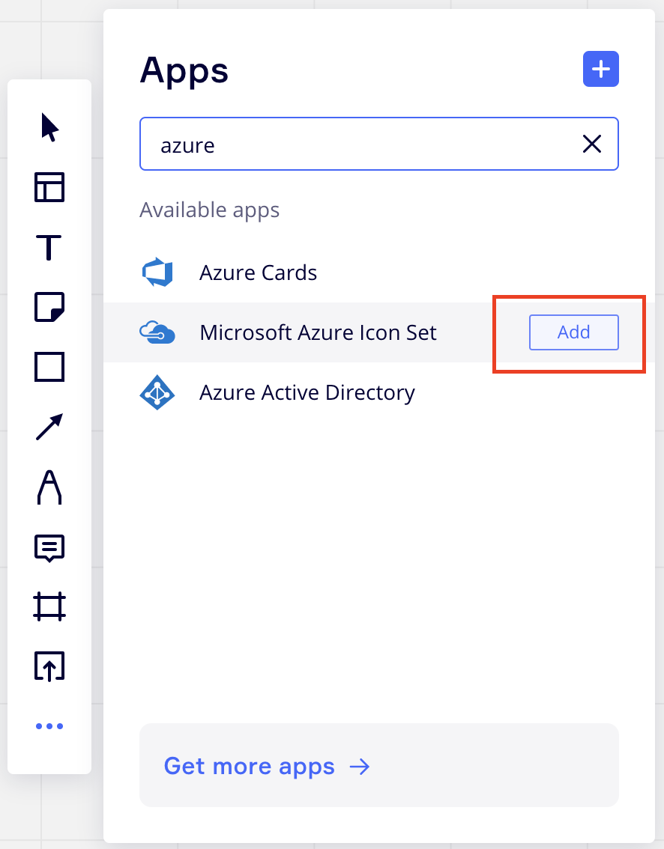Select the Text tool
664x849 pixels.
[x=49, y=247]
